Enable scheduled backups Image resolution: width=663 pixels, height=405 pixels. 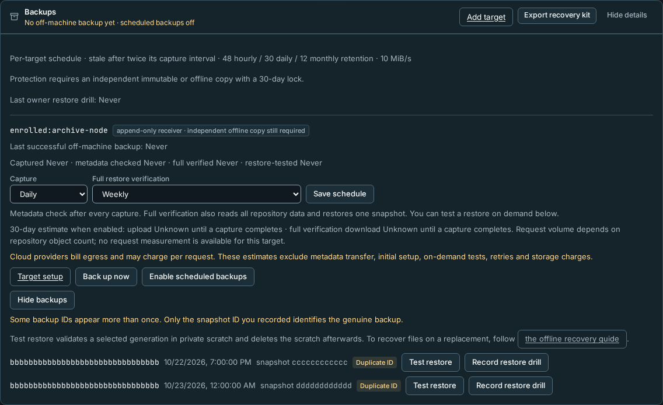coord(198,277)
